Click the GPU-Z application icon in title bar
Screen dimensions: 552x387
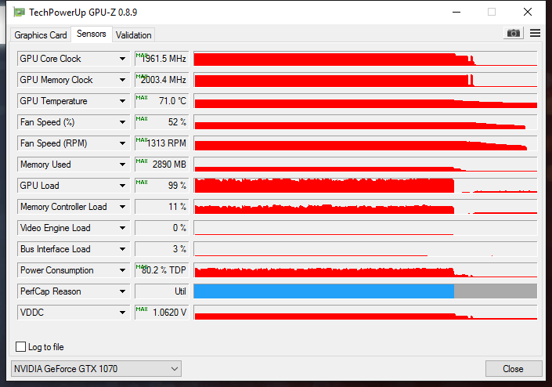[x=19, y=13]
